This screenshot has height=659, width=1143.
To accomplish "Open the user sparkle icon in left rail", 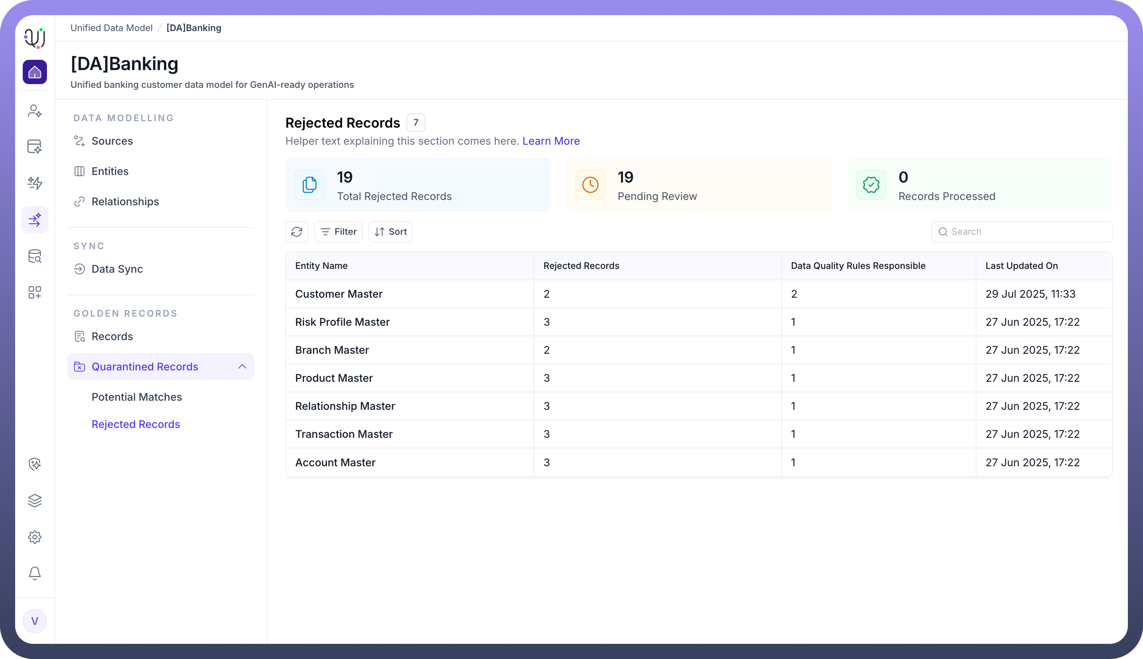I will (35, 111).
